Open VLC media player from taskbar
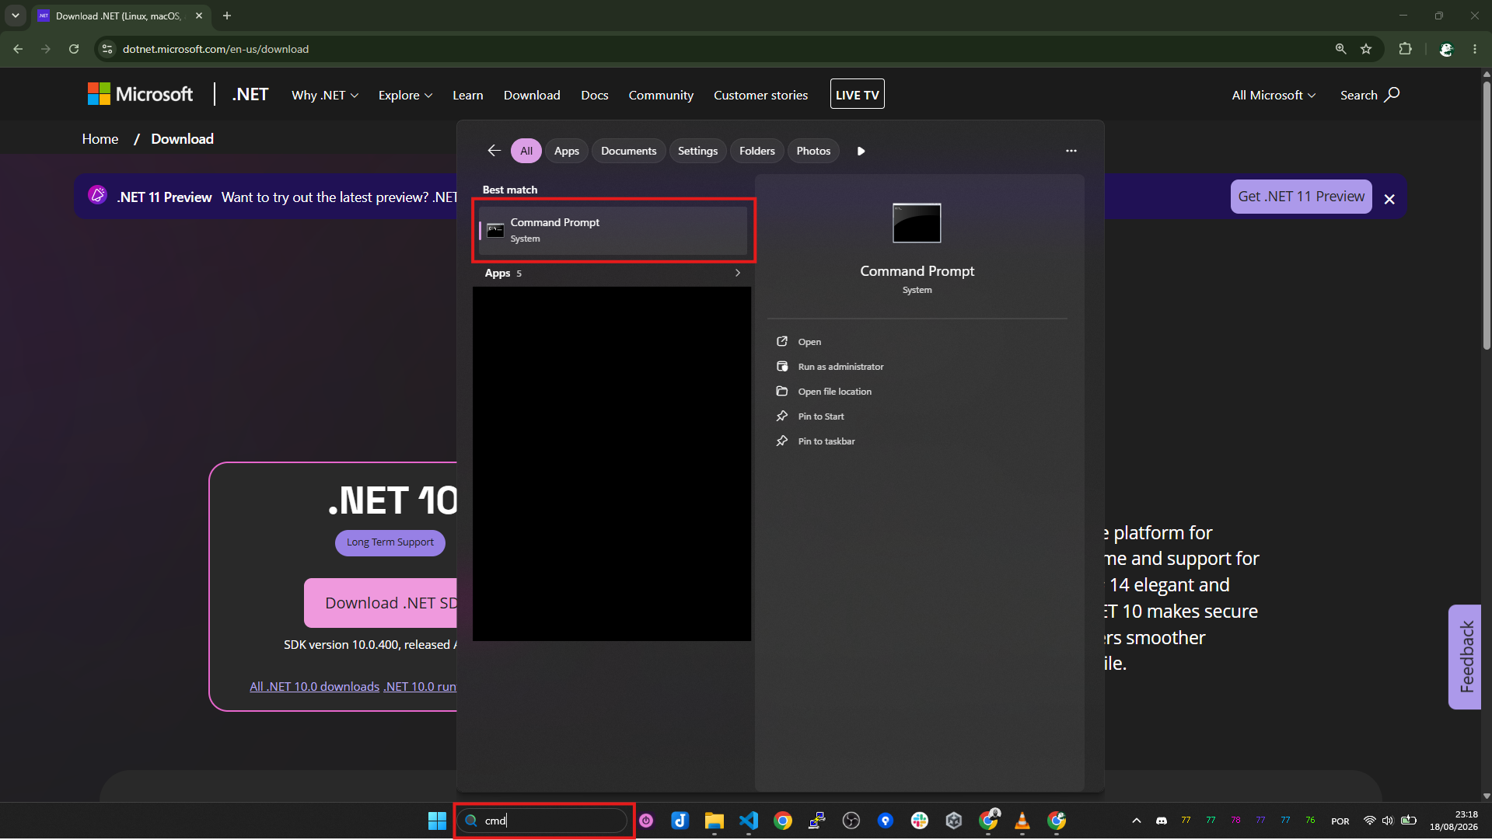Image resolution: width=1492 pixels, height=840 pixels. pos(1022,821)
